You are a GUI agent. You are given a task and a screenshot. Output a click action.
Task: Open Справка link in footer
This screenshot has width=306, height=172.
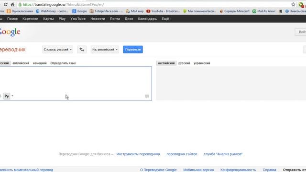click(269, 170)
